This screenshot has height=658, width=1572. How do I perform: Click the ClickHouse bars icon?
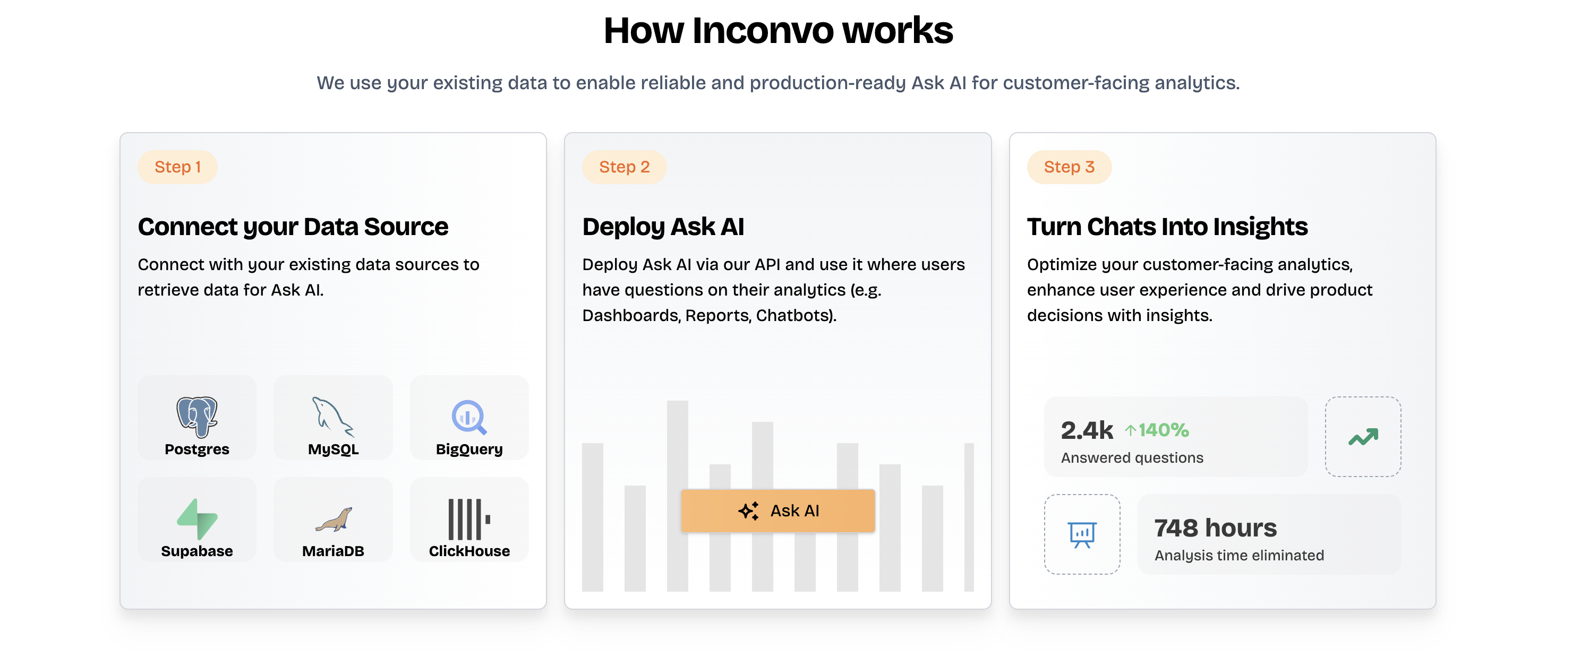pyautogui.click(x=468, y=519)
